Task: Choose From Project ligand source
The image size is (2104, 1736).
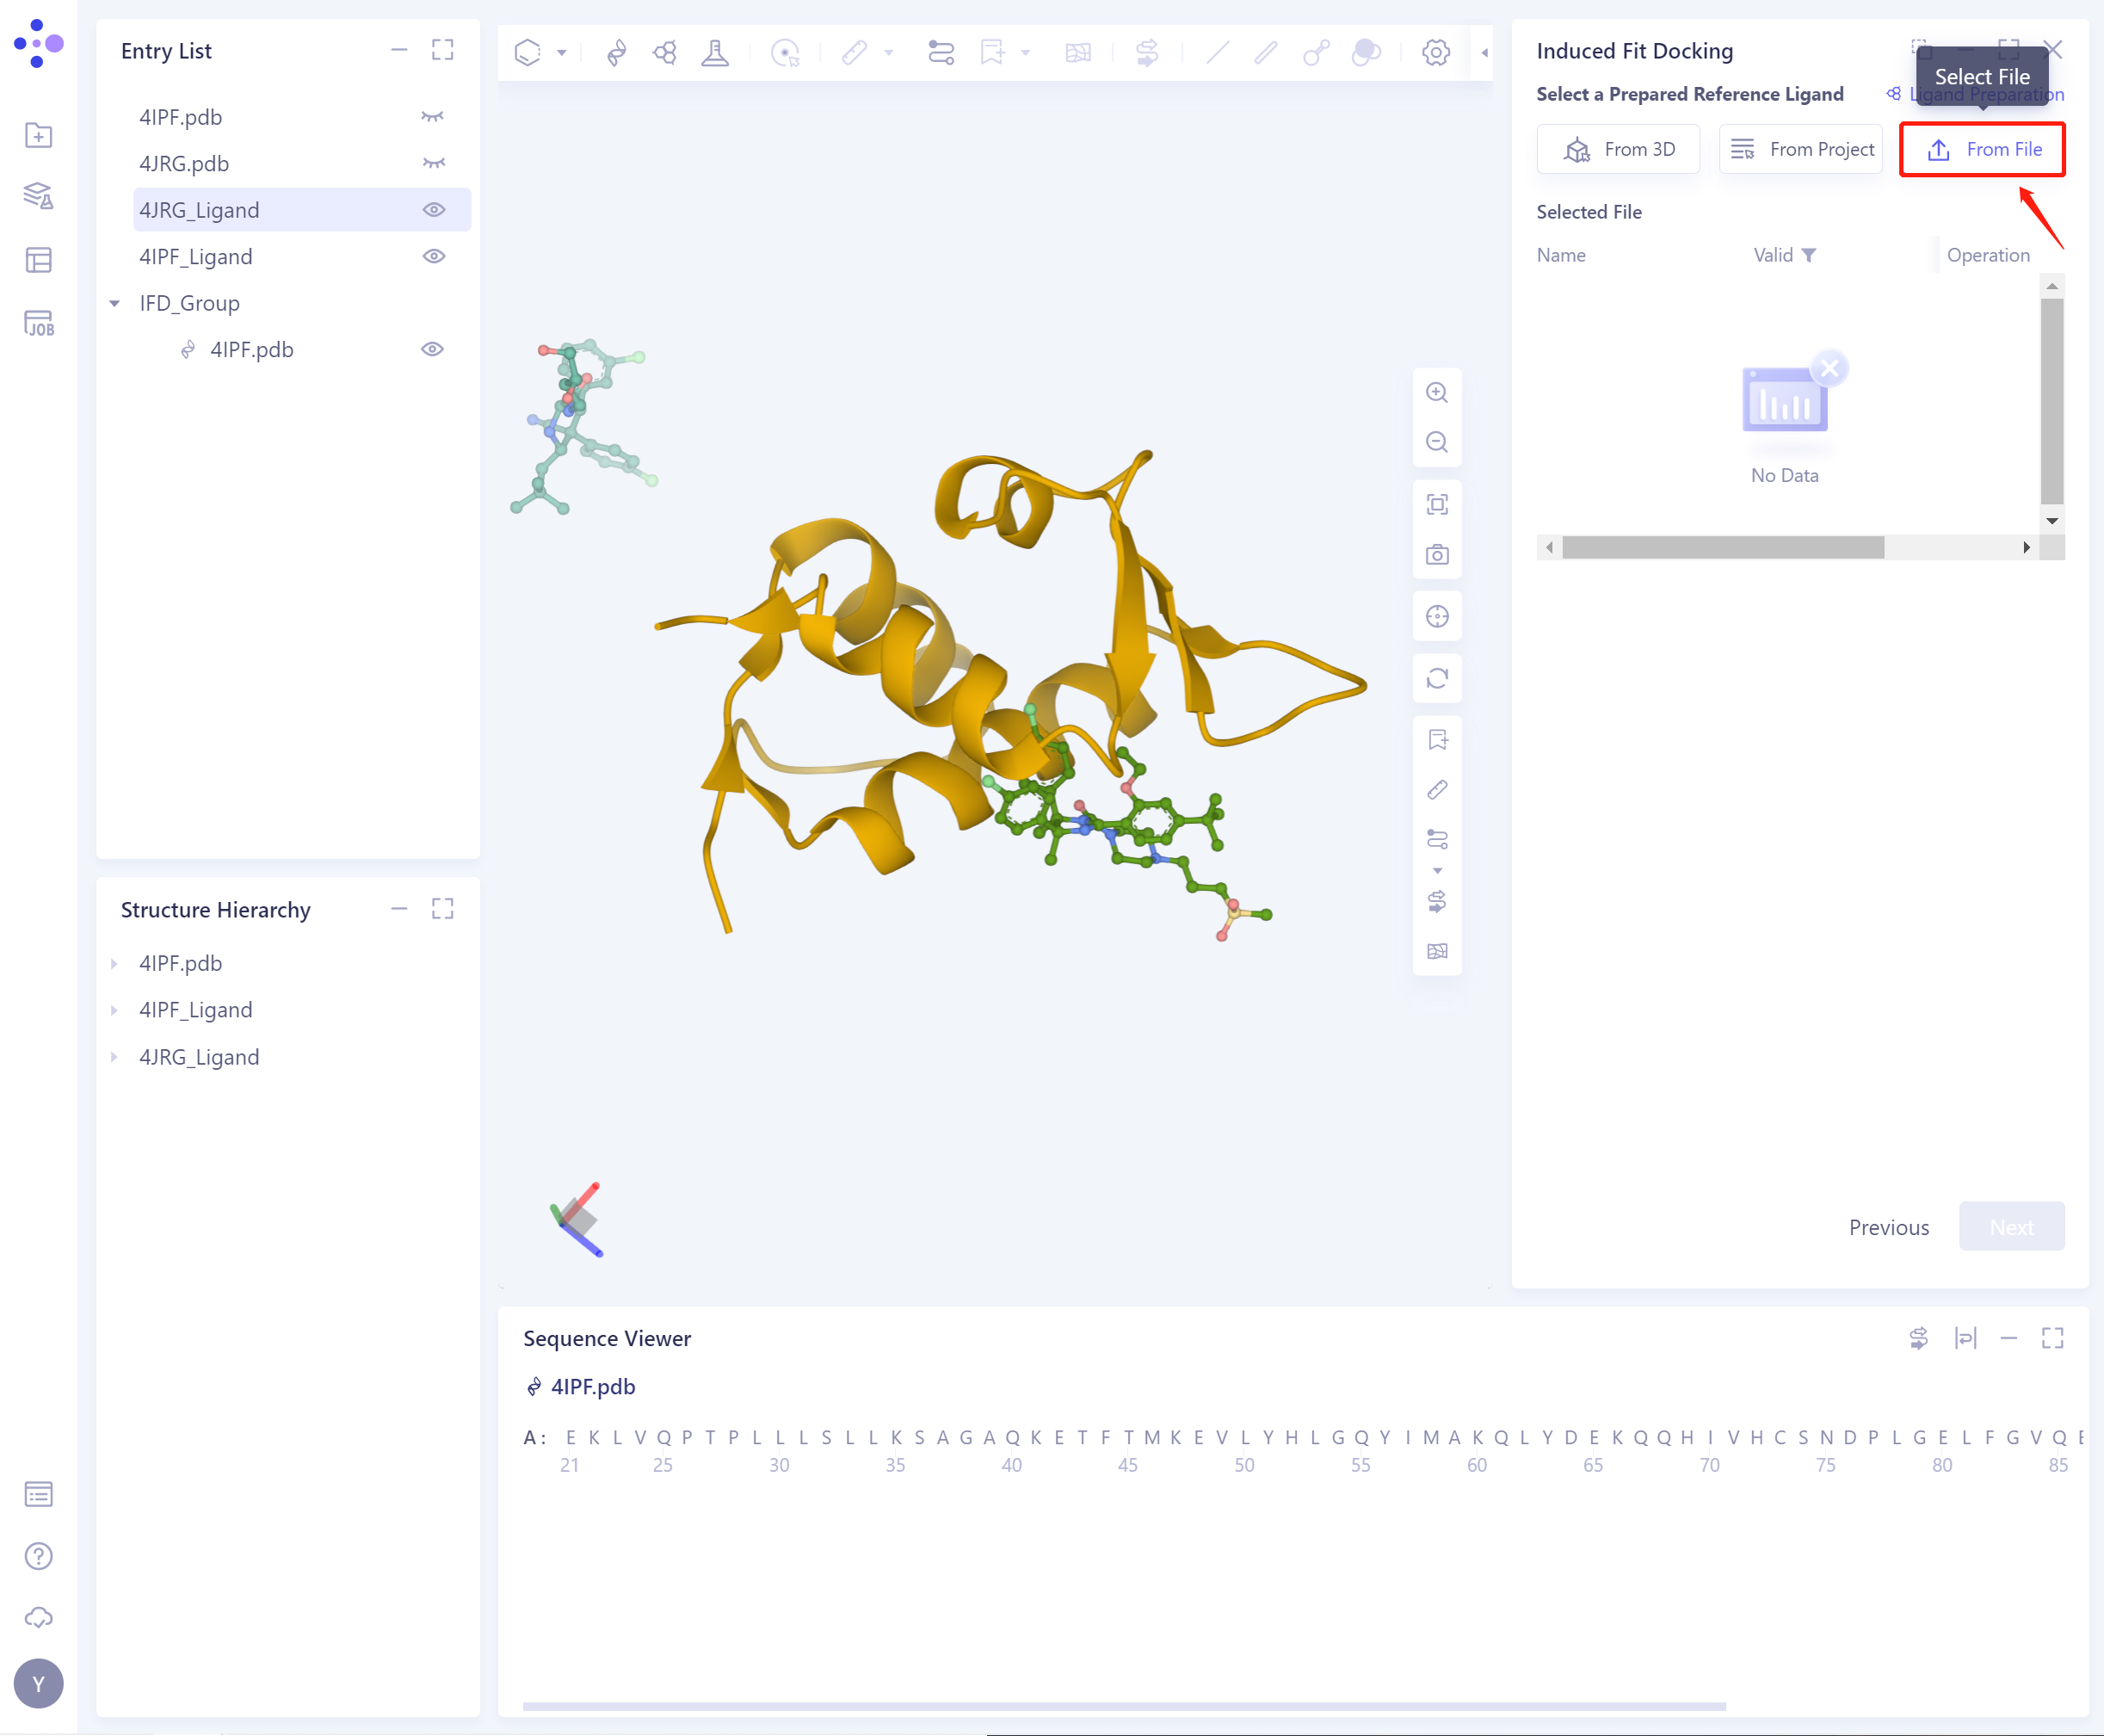Action: point(1801,149)
